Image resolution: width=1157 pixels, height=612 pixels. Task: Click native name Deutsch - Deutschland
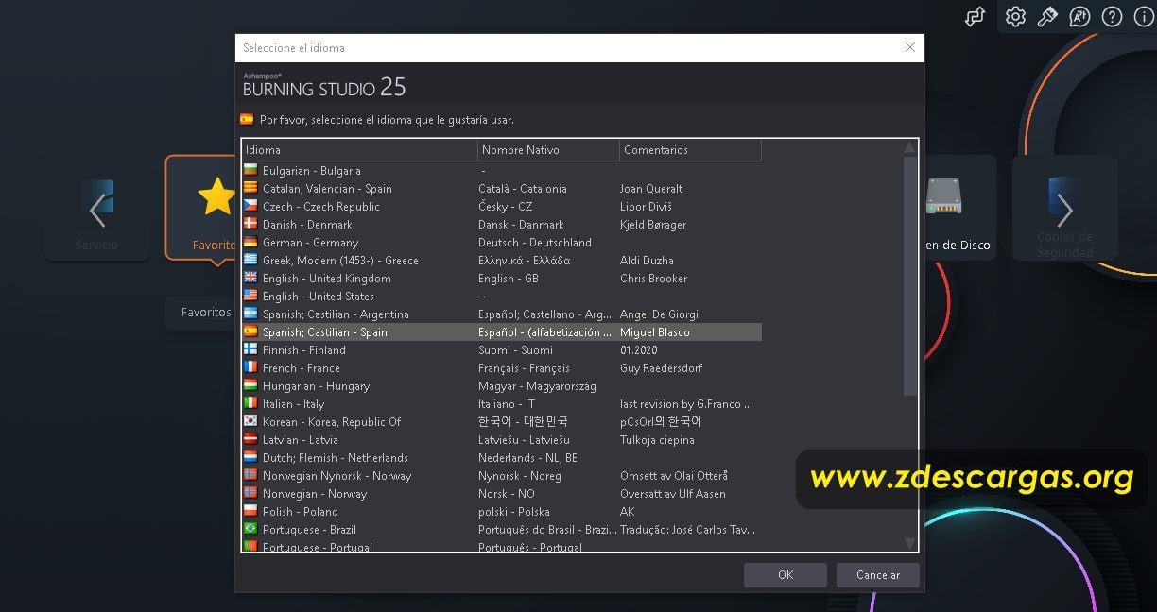tap(535, 243)
